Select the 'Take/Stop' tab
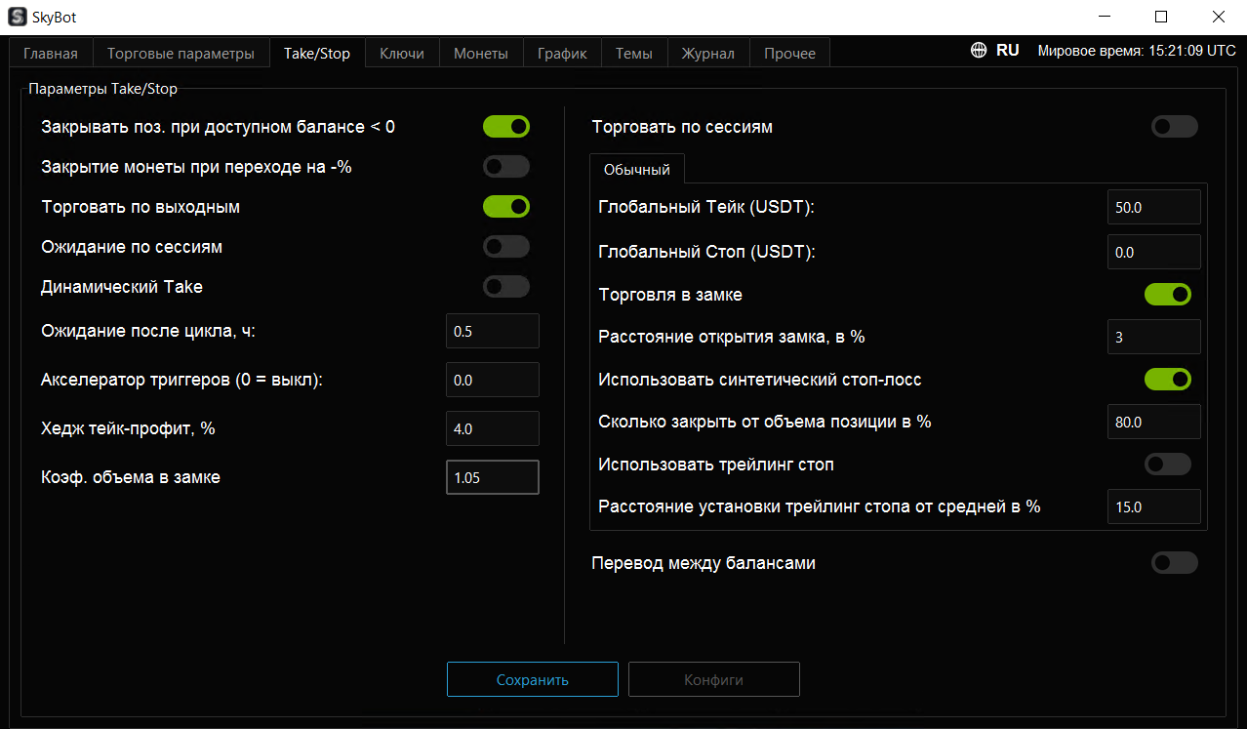The image size is (1247, 729). pyautogui.click(x=317, y=53)
